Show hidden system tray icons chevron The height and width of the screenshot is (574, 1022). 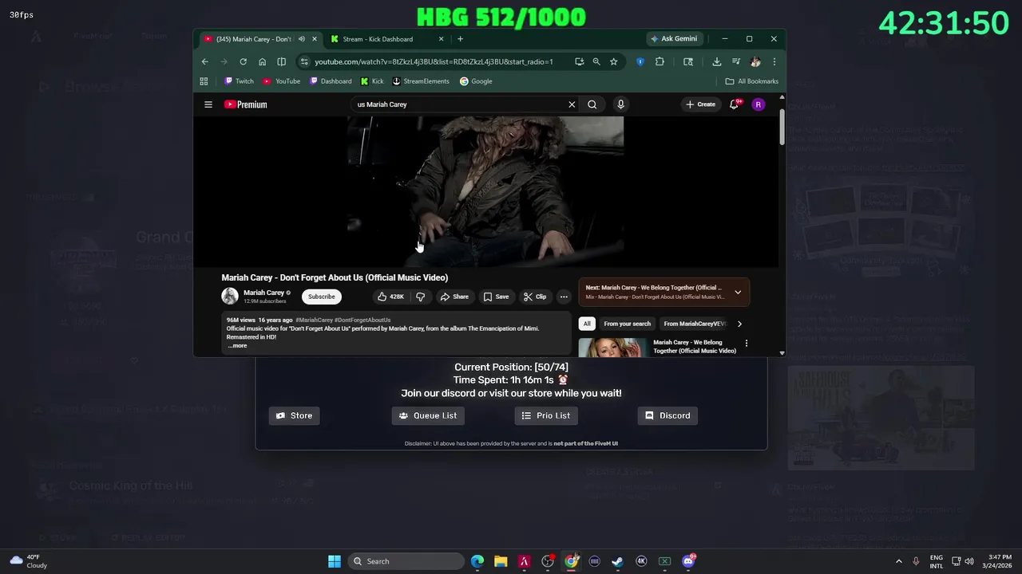pos(899,561)
